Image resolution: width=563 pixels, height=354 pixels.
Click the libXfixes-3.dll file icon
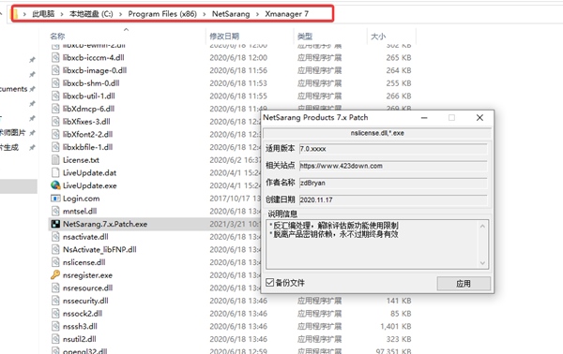click(x=55, y=122)
